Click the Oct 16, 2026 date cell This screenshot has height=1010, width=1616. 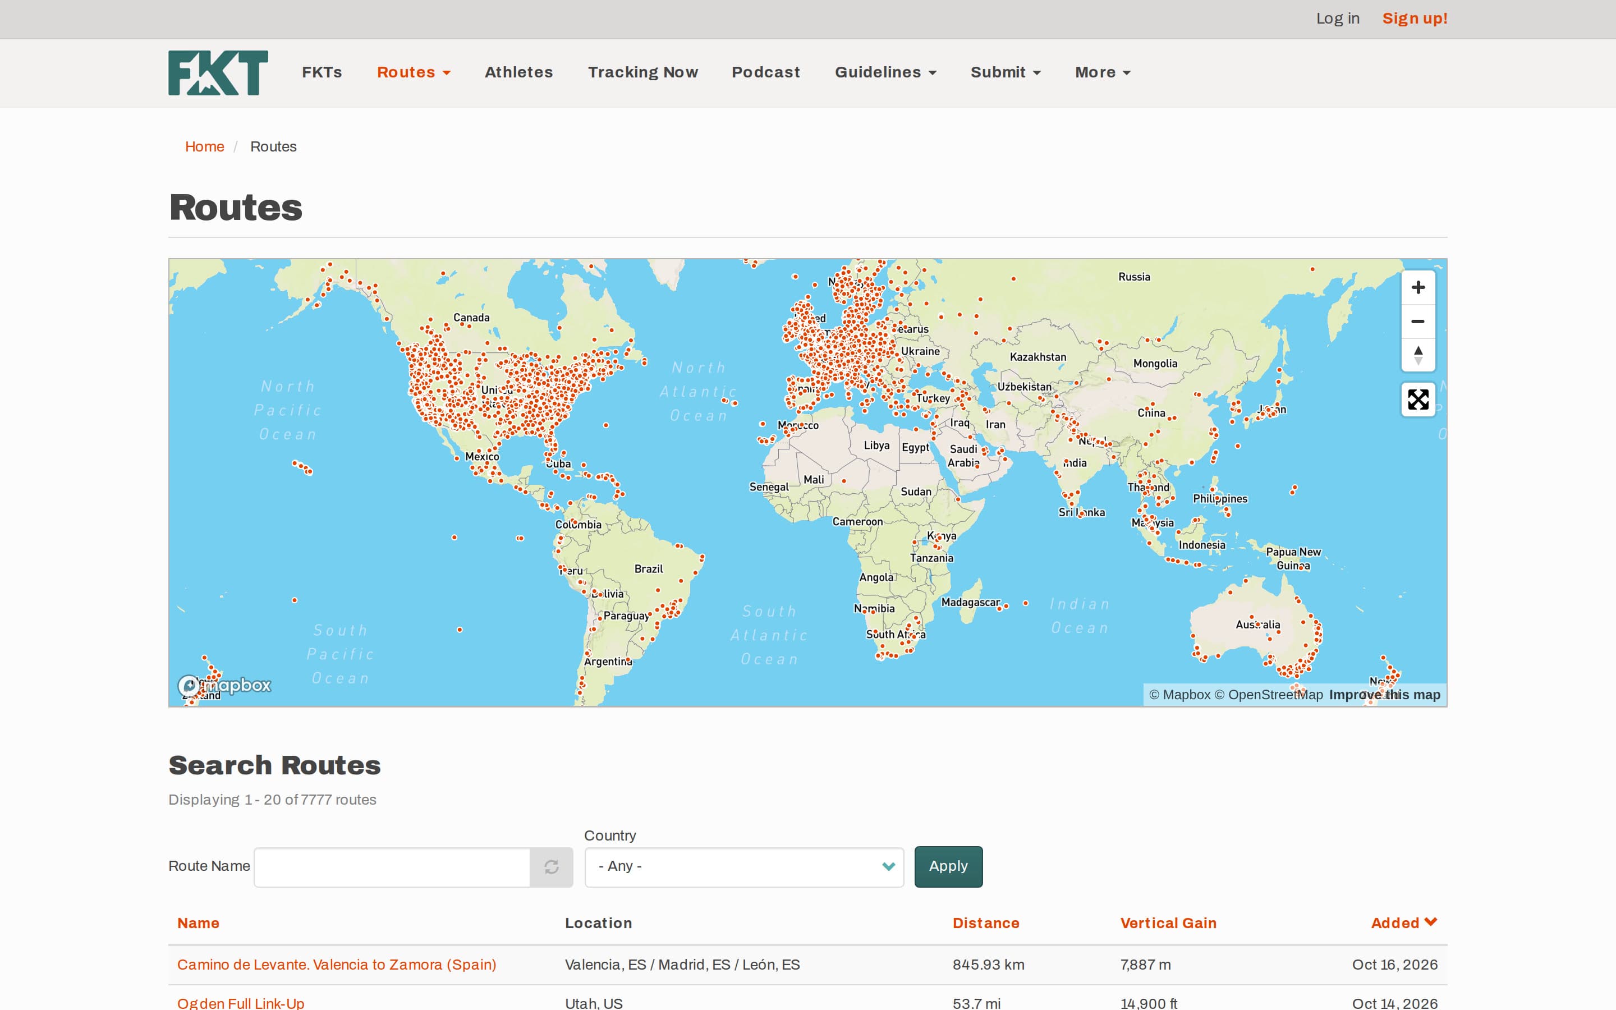coord(1394,964)
